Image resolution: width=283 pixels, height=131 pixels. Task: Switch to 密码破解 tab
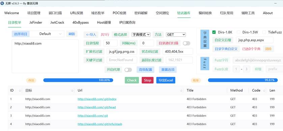pos(141,13)
